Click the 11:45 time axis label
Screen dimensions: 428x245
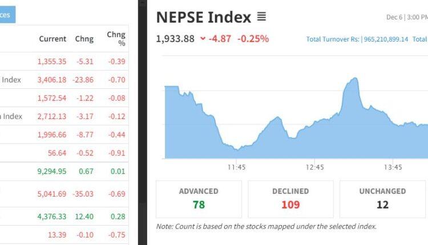236,167
